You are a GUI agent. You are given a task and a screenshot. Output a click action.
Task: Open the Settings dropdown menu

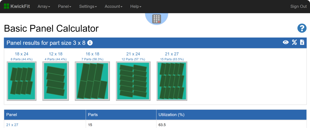pos(88,6)
